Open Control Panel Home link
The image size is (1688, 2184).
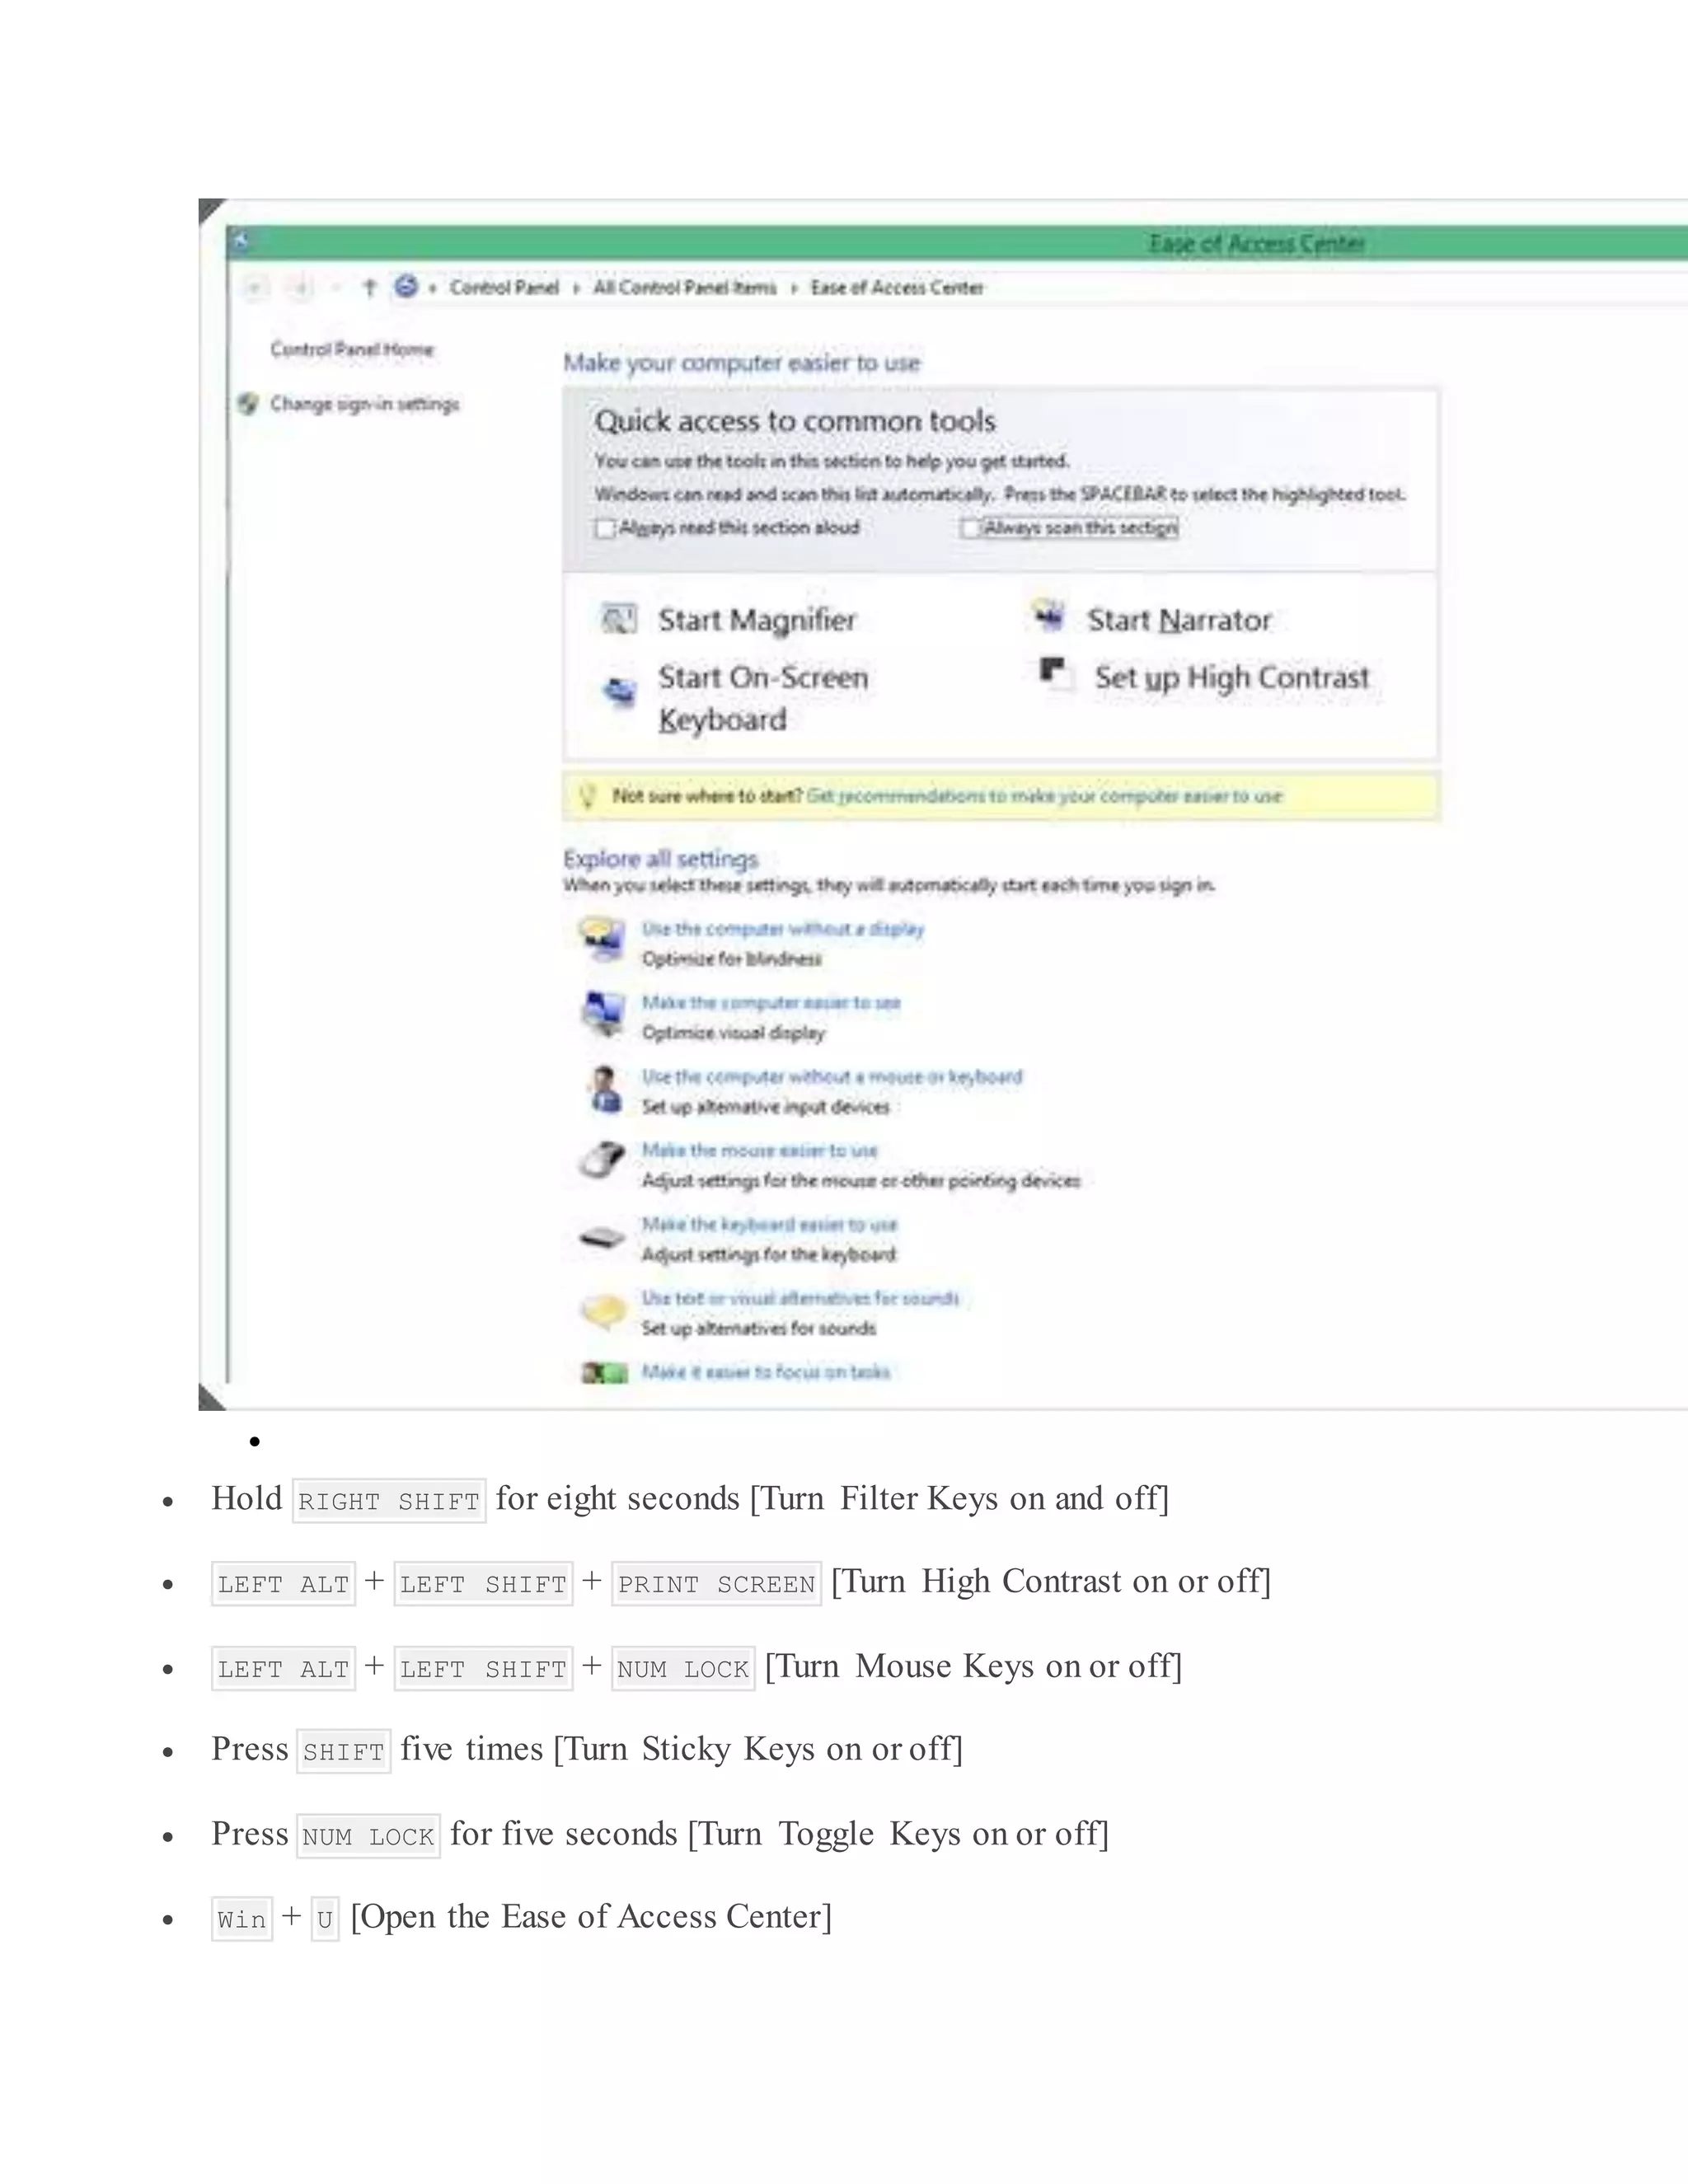coord(352,349)
